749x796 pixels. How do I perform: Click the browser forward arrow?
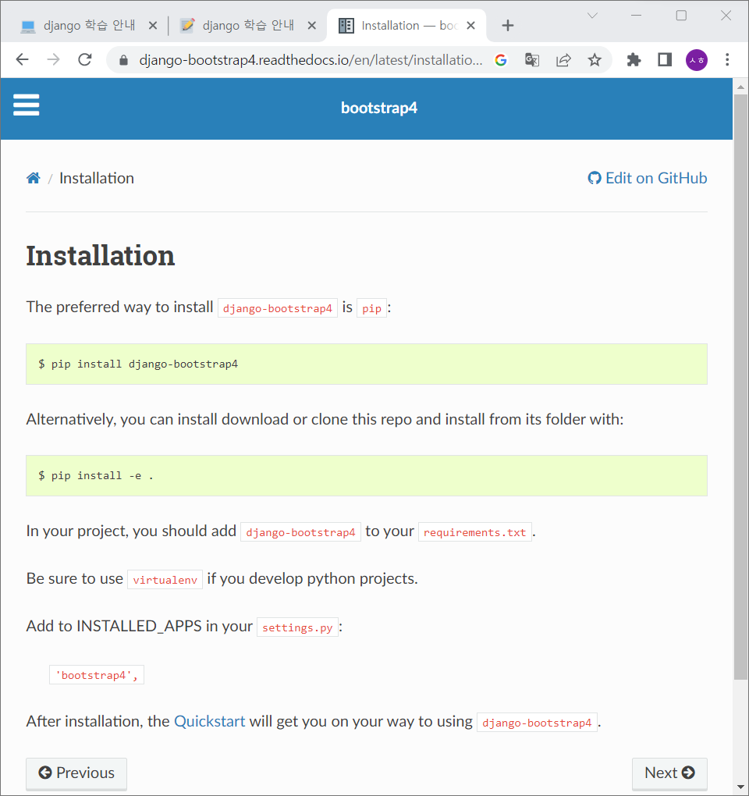click(53, 60)
